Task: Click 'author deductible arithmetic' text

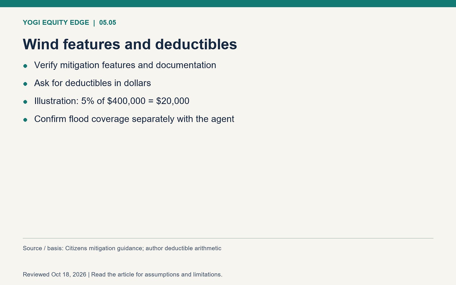Action: coord(184,248)
